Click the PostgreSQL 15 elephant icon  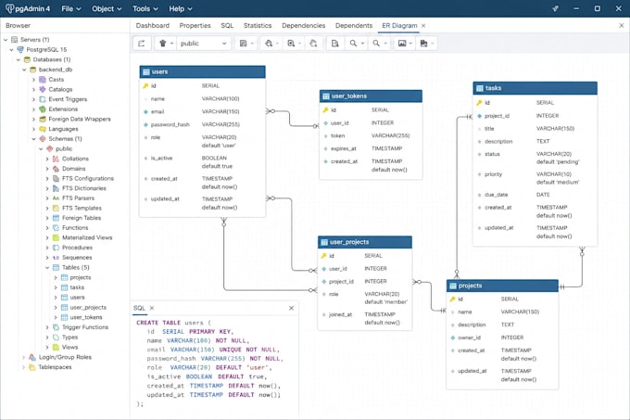point(20,49)
